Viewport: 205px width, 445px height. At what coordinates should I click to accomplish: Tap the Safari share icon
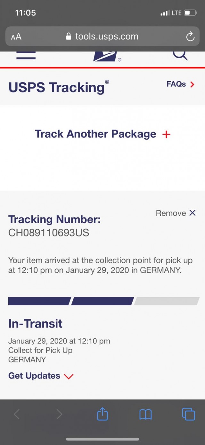(102, 414)
